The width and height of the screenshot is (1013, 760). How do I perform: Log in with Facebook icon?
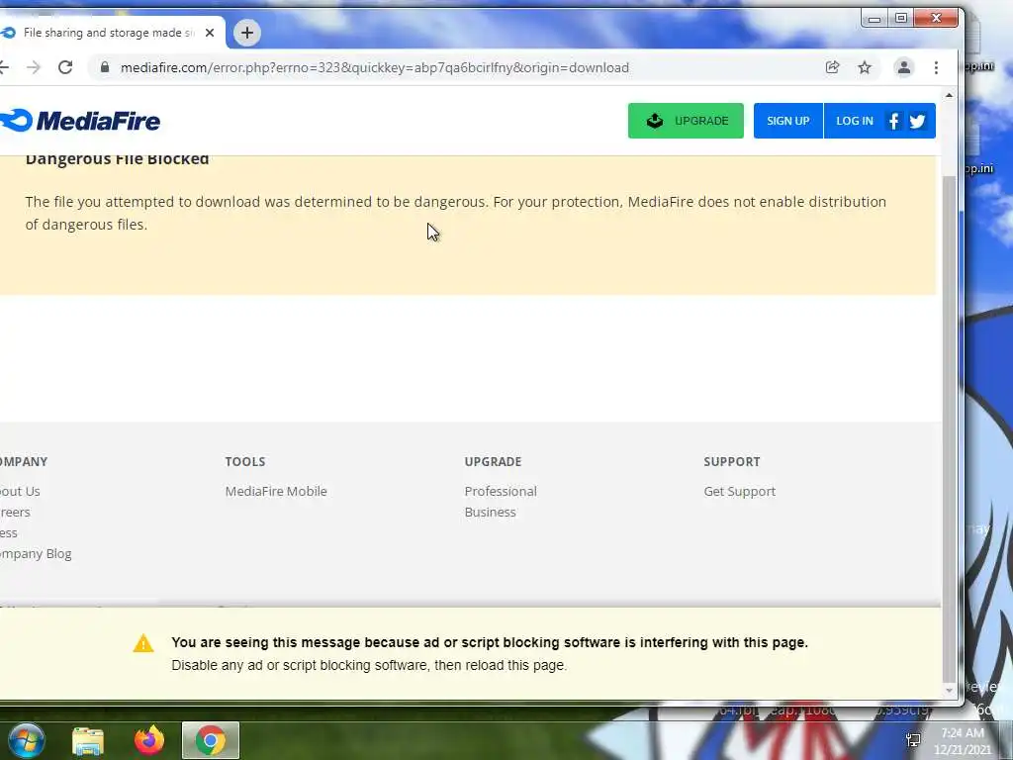[893, 121]
